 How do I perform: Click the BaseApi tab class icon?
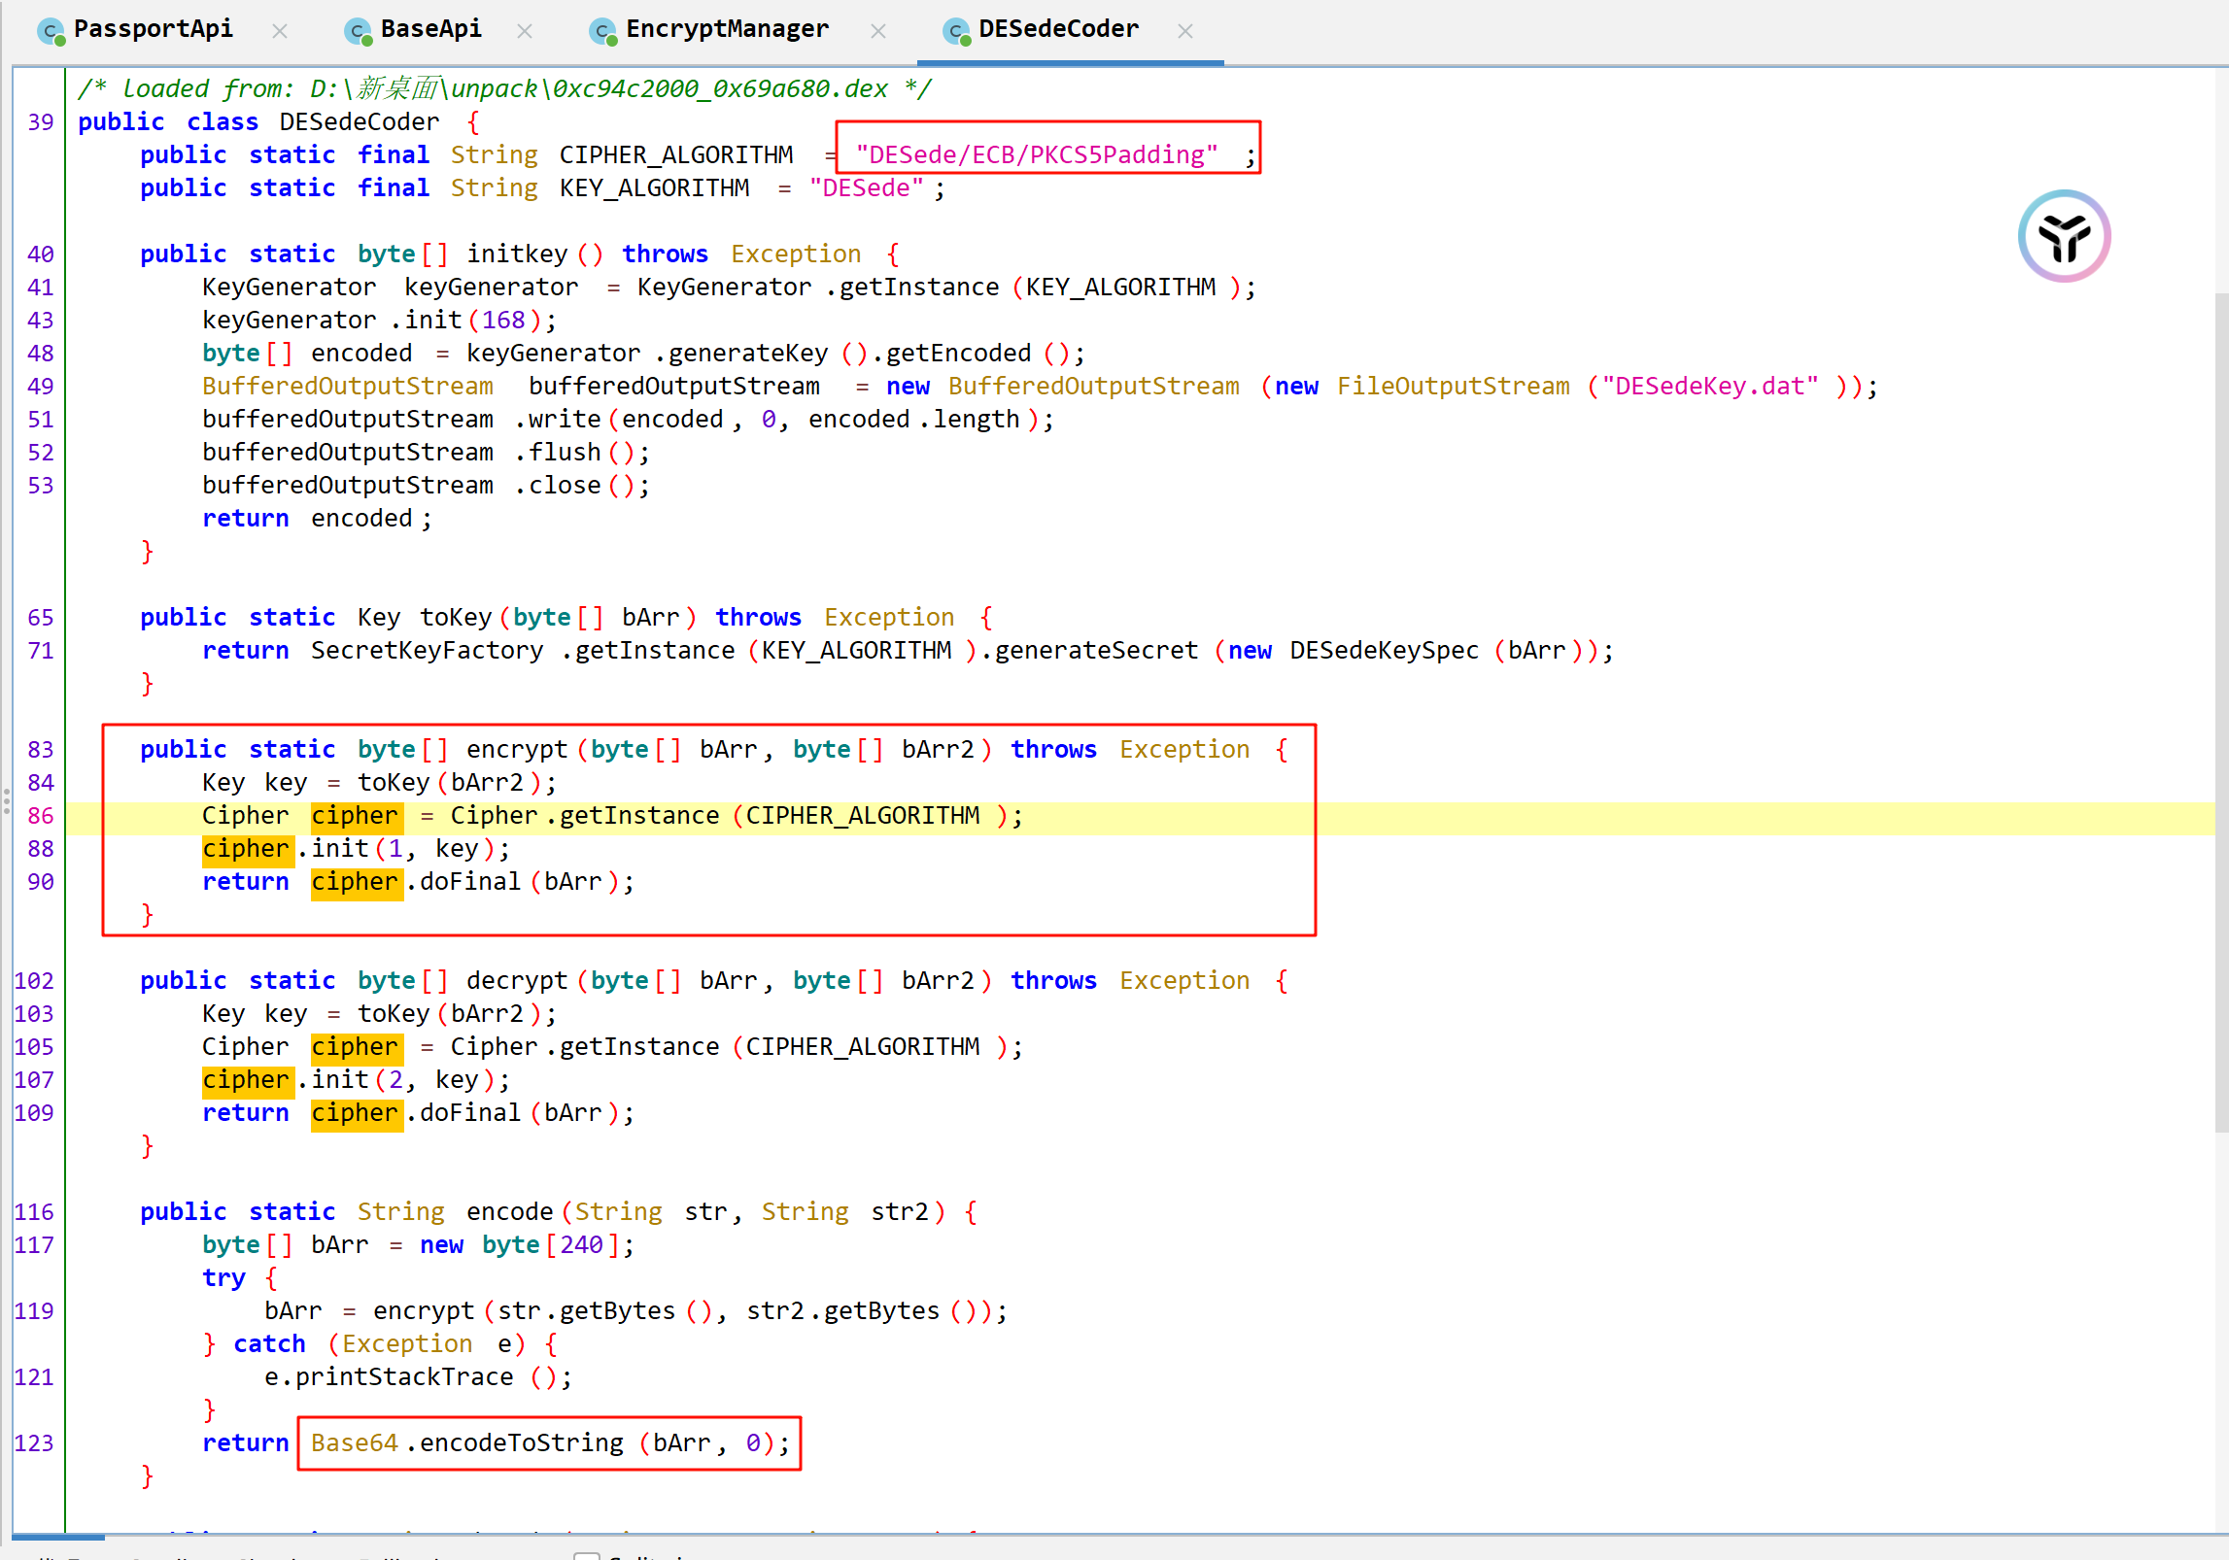[x=358, y=31]
